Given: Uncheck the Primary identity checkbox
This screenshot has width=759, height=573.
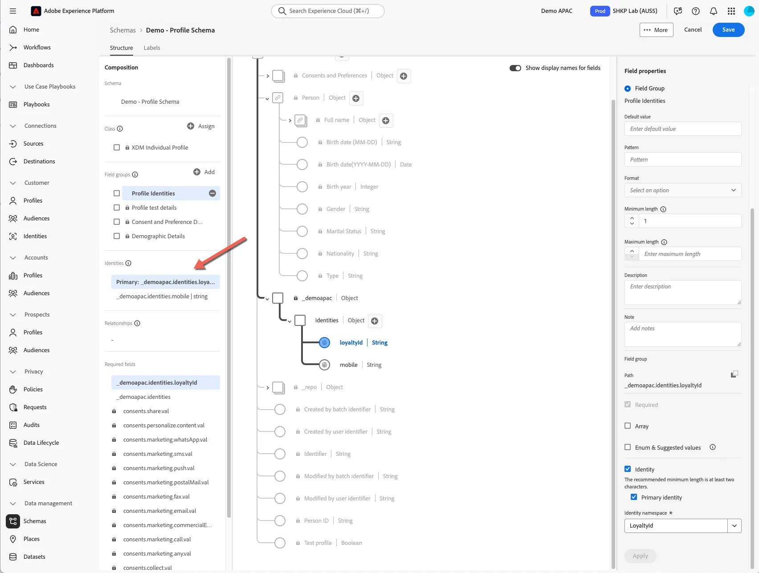Looking at the screenshot, I should click(x=634, y=497).
